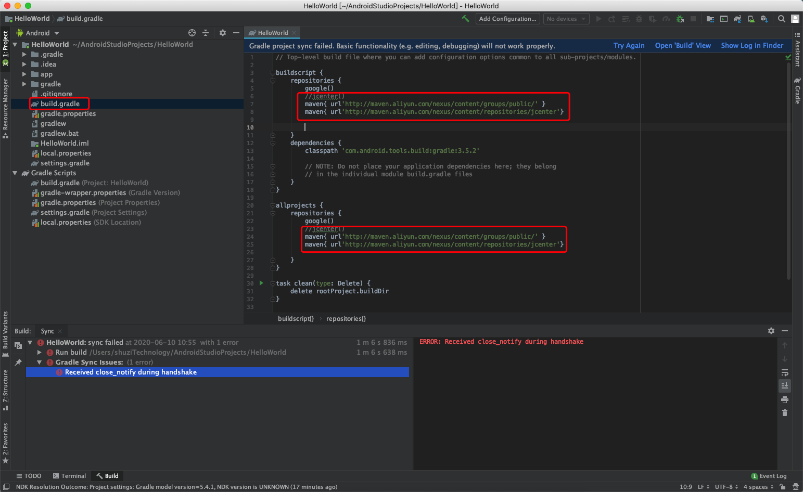Click the Debug app bug icon
The height and width of the screenshot is (492, 803).
(639, 19)
